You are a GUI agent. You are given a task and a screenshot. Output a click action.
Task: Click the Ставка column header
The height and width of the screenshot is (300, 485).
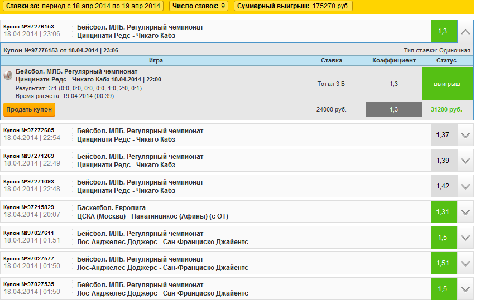332,60
